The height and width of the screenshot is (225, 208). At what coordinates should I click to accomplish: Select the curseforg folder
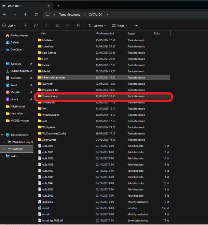(x=103, y=46)
